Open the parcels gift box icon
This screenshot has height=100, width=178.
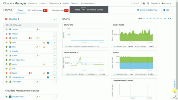144,3
